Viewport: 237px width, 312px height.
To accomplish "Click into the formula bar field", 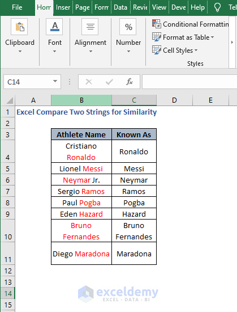I will [x=189, y=82].
